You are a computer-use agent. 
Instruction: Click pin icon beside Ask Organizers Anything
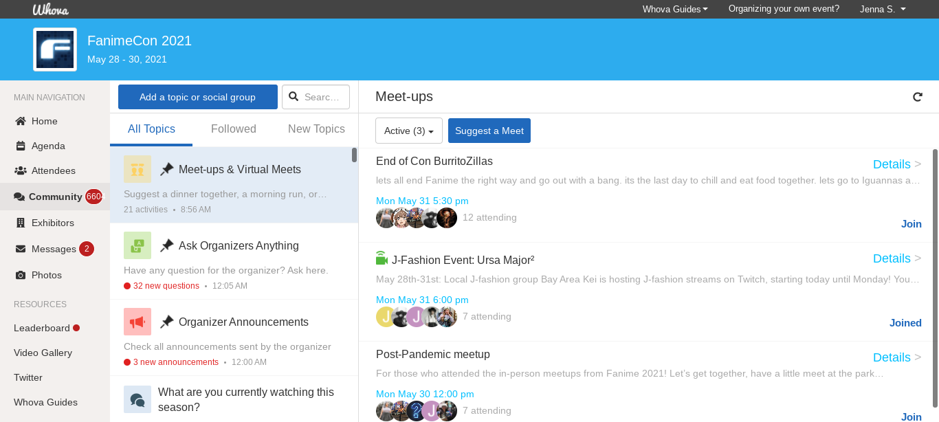166,245
